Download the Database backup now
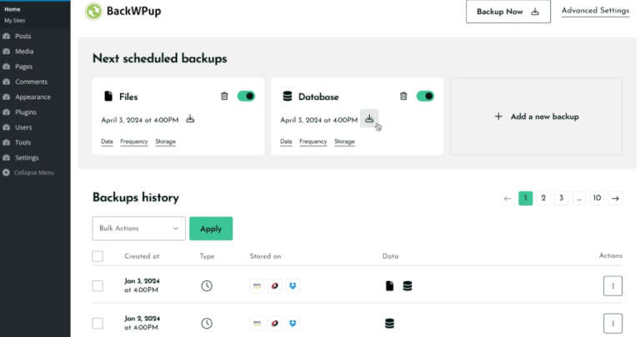 coord(369,119)
